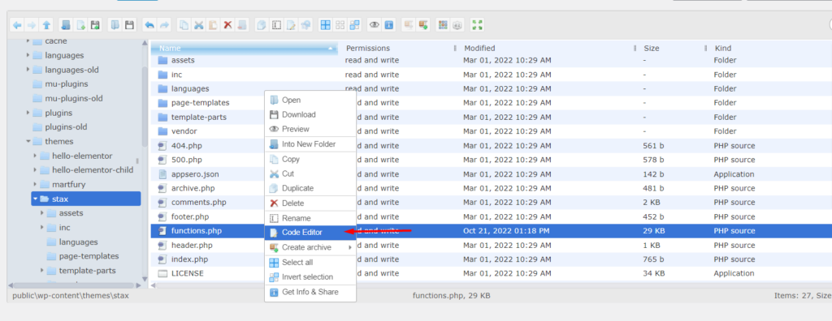Click the toolbar scissors Cut icon
The image size is (832, 321).
click(198, 24)
